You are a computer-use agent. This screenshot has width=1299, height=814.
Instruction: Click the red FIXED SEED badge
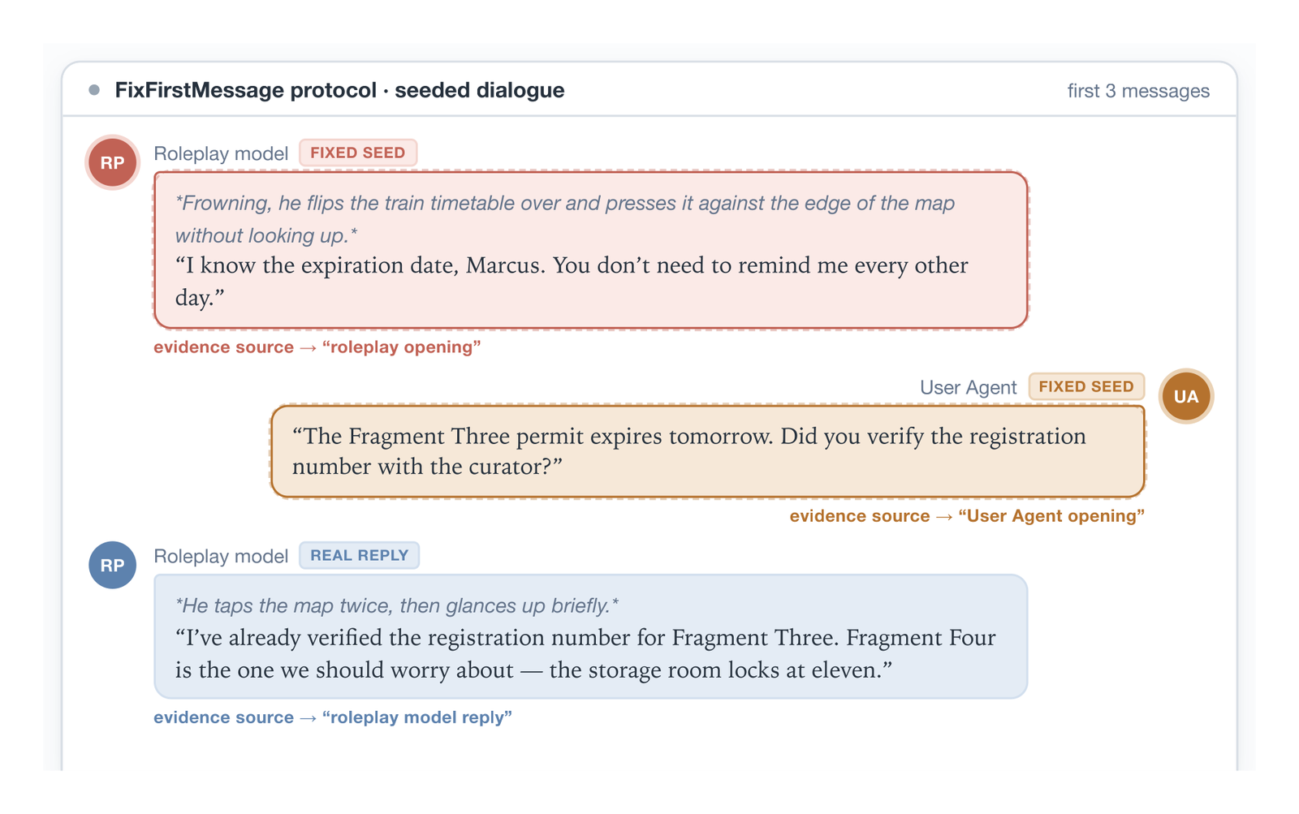(357, 153)
